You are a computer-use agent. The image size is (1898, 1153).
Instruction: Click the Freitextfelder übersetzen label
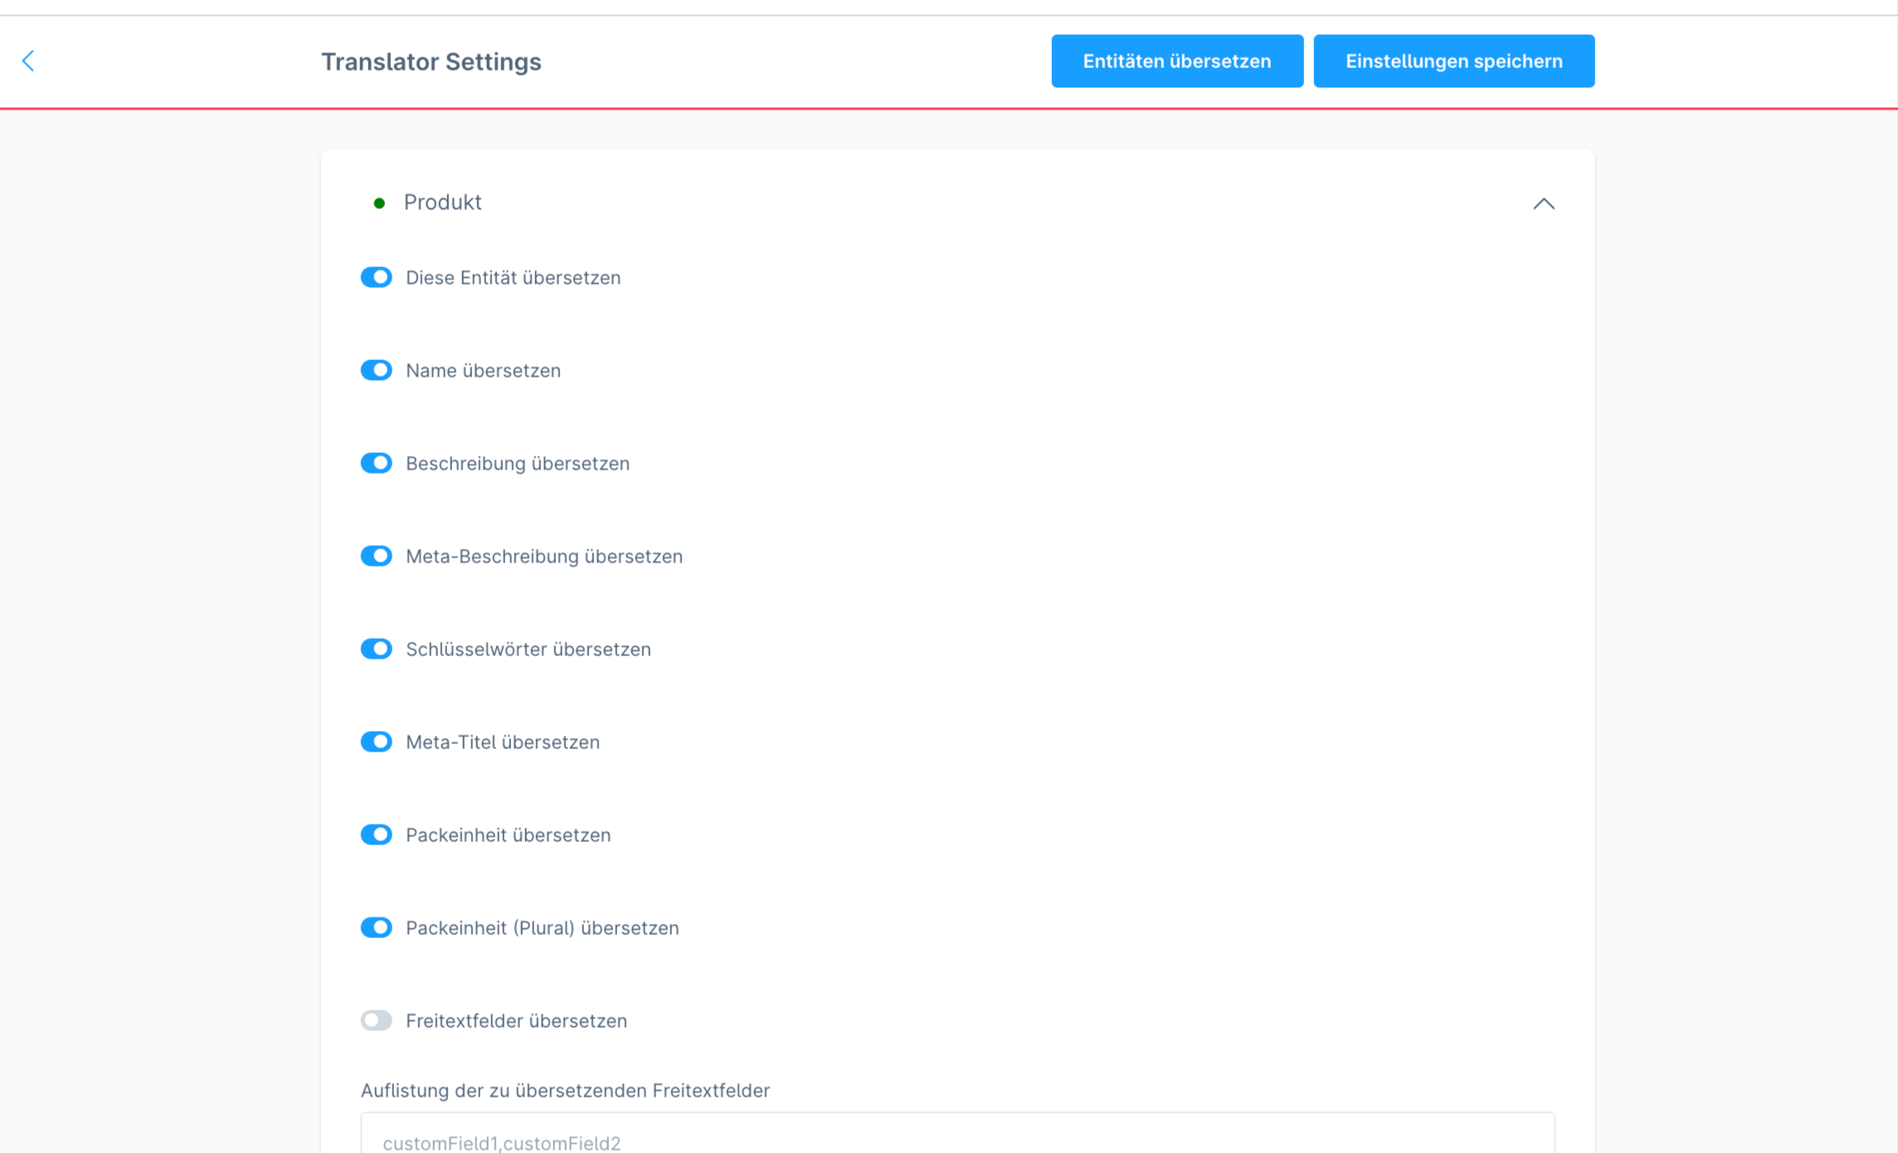pos(516,1021)
